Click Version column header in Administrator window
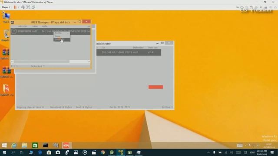Screen dimensions: 278x156 coord(153,48)
